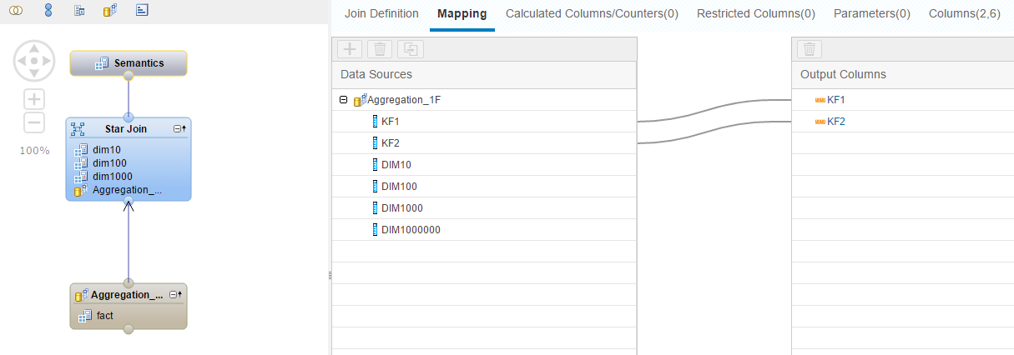Select the Semantics node
The width and height of the screenshot is (1014, 355).
[x=129, y=62]
